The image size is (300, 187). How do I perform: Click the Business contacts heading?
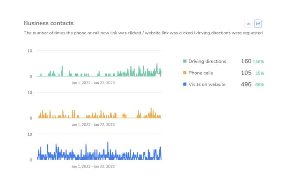48,23
